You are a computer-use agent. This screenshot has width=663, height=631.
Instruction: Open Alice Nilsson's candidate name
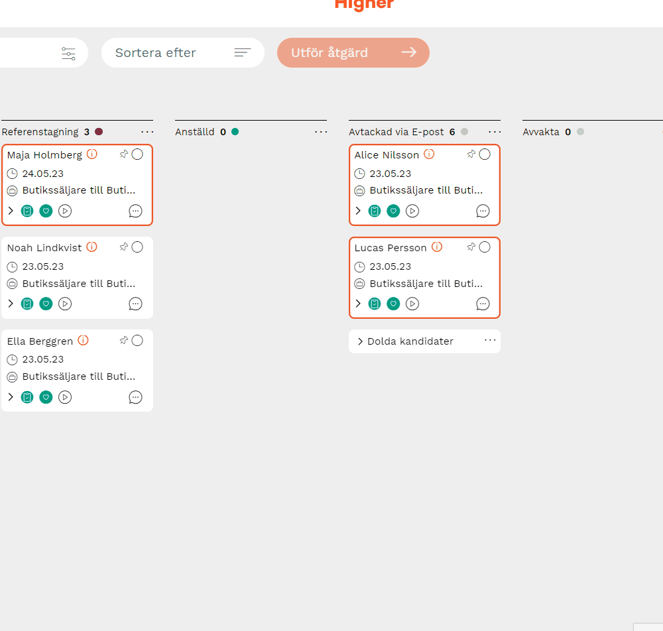(387, 155)
